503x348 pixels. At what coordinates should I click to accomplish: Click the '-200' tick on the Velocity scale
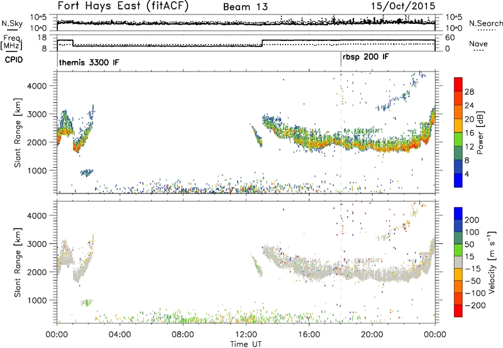475,305
